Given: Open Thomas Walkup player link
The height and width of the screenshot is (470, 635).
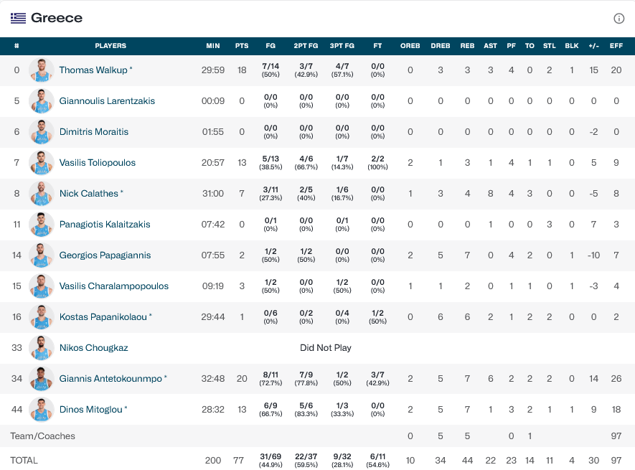Looking at the screenshot, I should tap(93, 70).
